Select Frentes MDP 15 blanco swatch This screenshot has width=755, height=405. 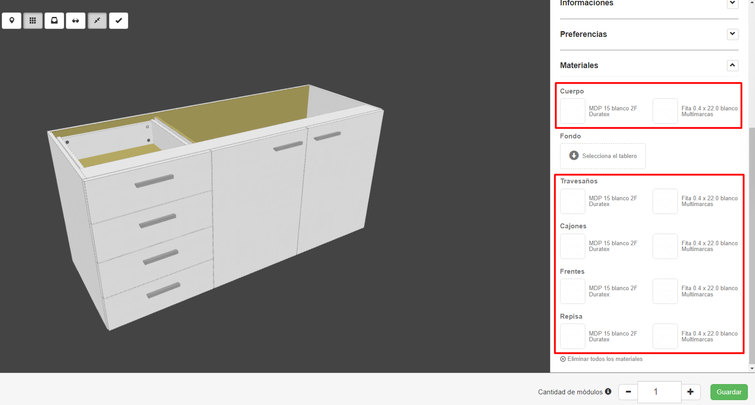(572, 291)
